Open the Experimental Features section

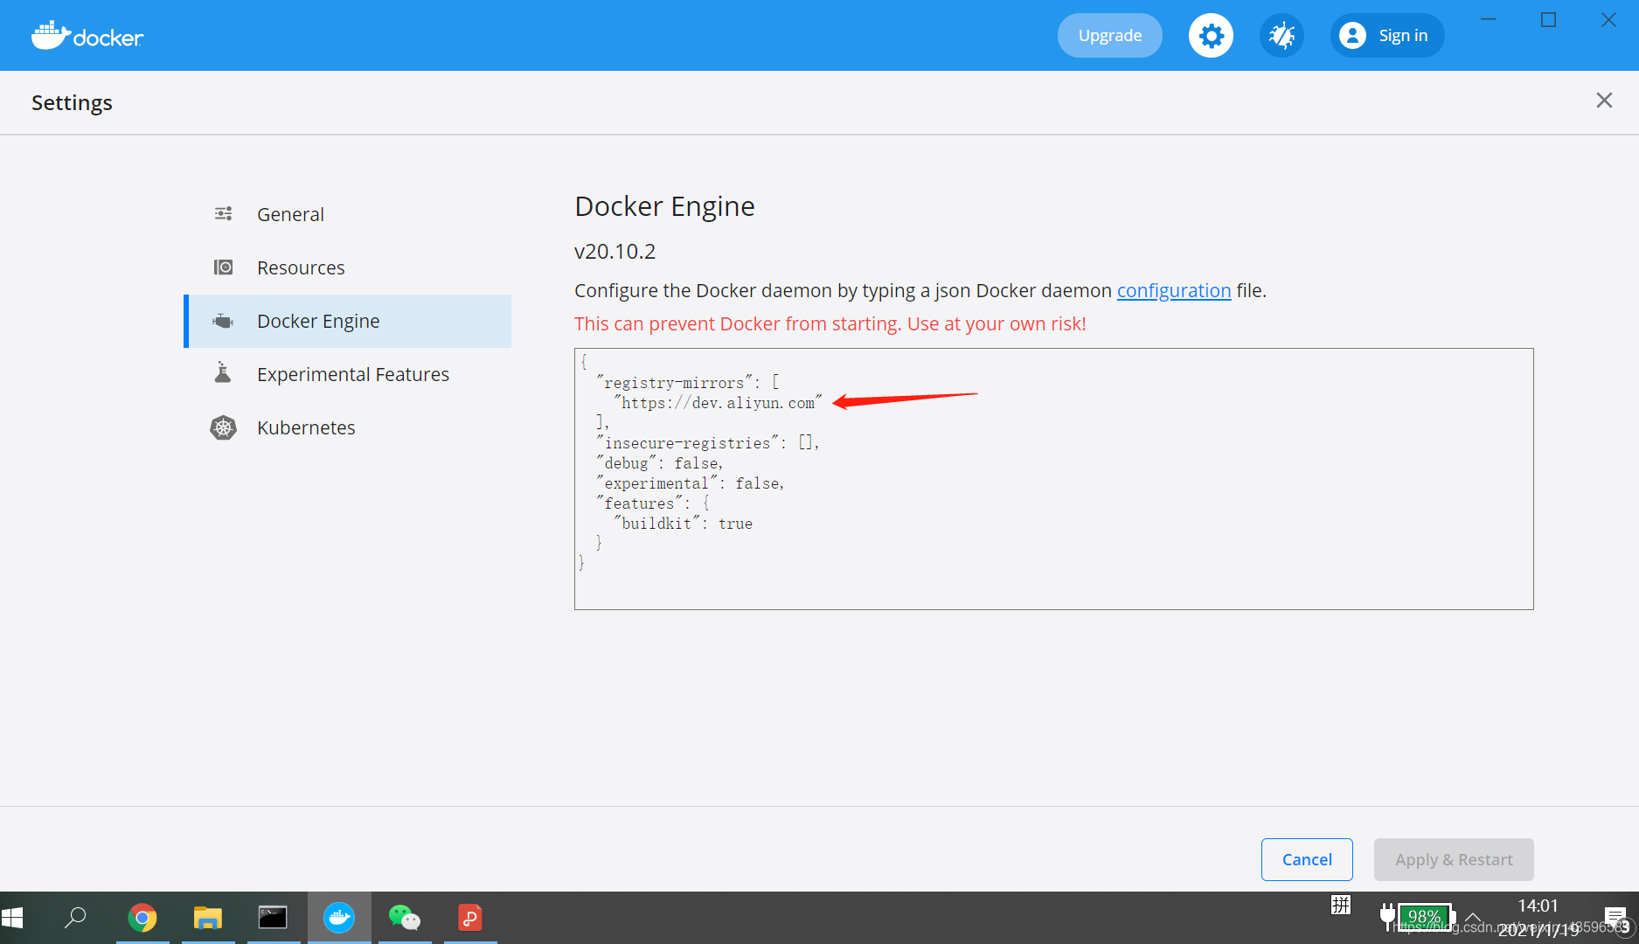348,374
